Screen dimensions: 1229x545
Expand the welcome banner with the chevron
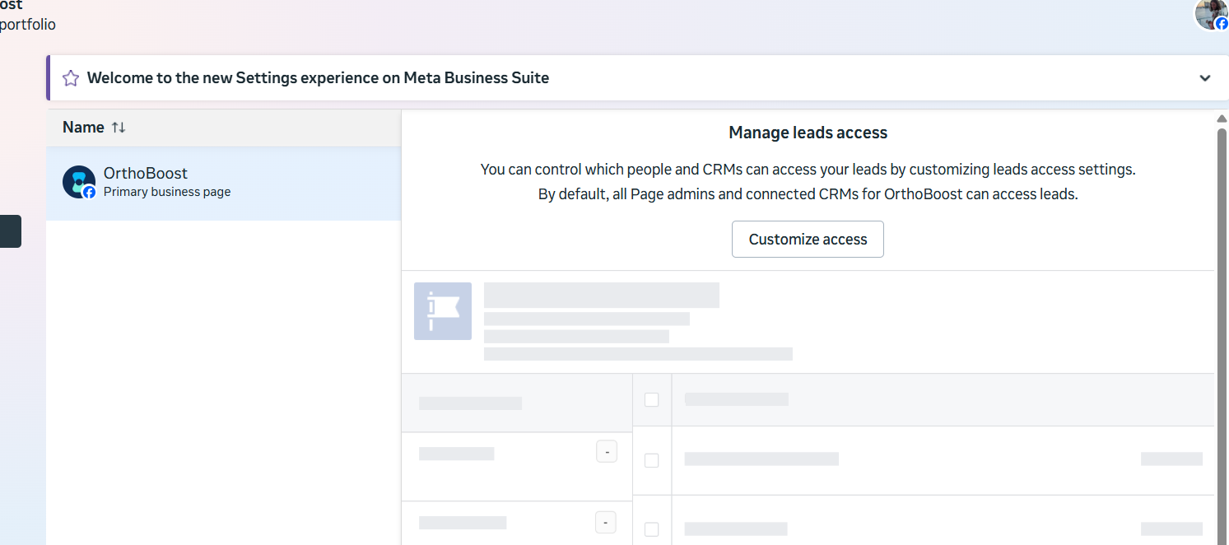(x=1204, y=78)
